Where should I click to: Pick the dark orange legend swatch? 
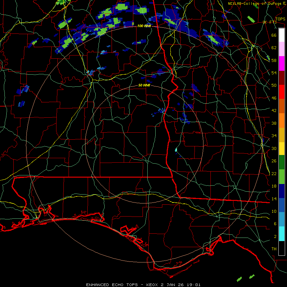tap(282, 106)
